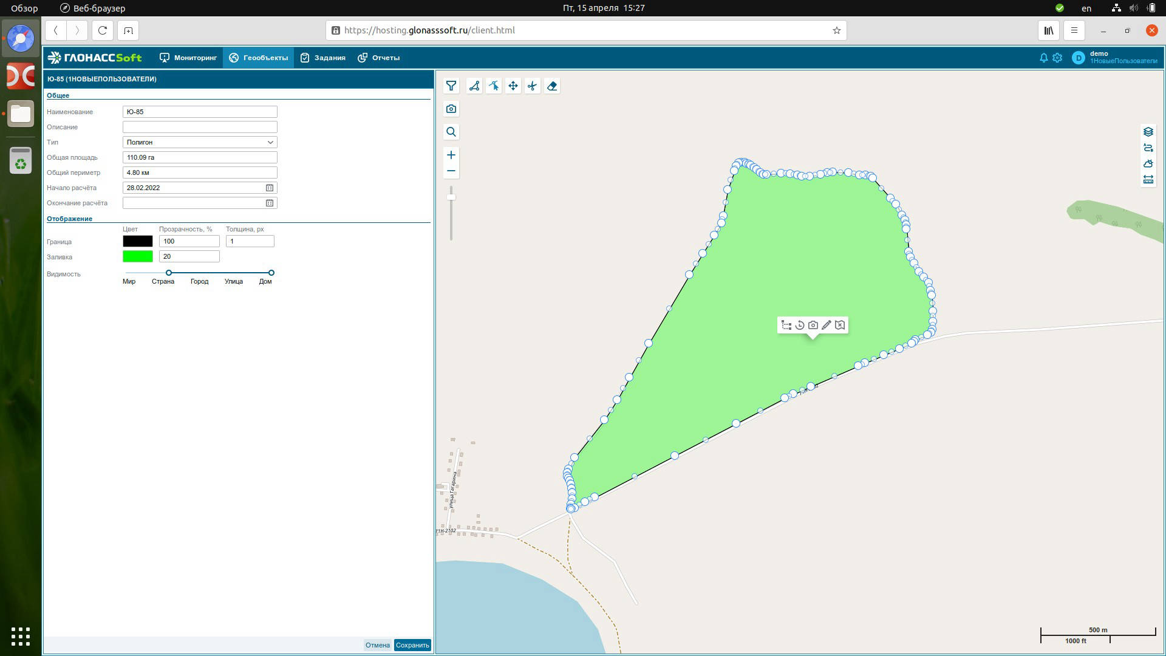1166x656 pixels.
Task: Pick the scissors cut tool
Action: pyautogui.click(x=533, y=86)
